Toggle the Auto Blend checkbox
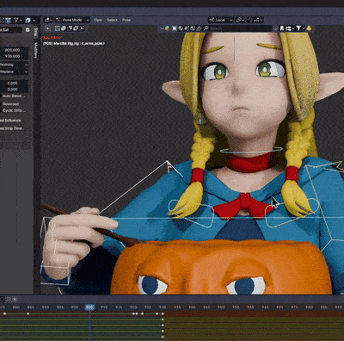Viewport: 344px width, 341px height. [1, 96]
